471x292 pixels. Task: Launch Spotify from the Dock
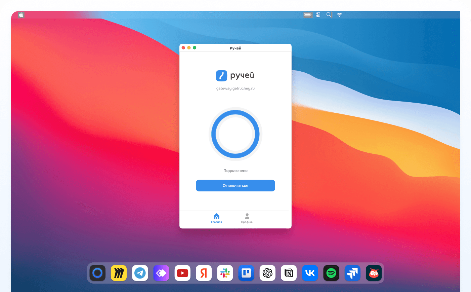click(x=331, y=273)
